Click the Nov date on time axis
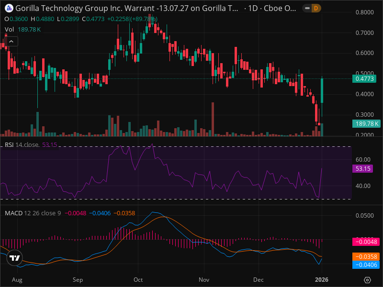This screenshot has width=383, height=287. [x=204, y=280]
